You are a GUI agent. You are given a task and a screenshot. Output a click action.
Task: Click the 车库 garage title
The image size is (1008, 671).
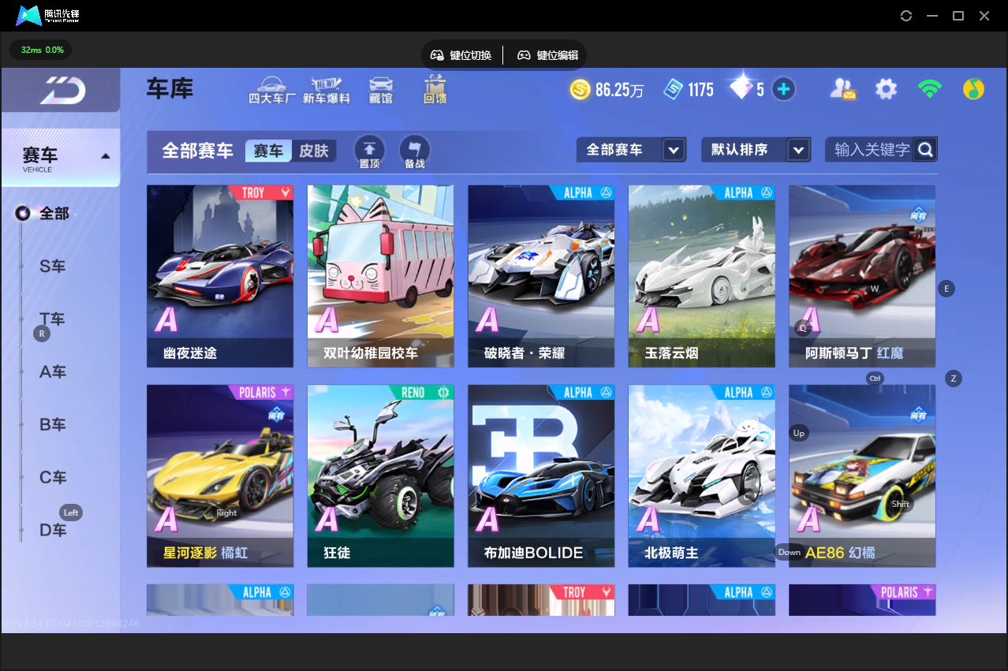(170, 88)
